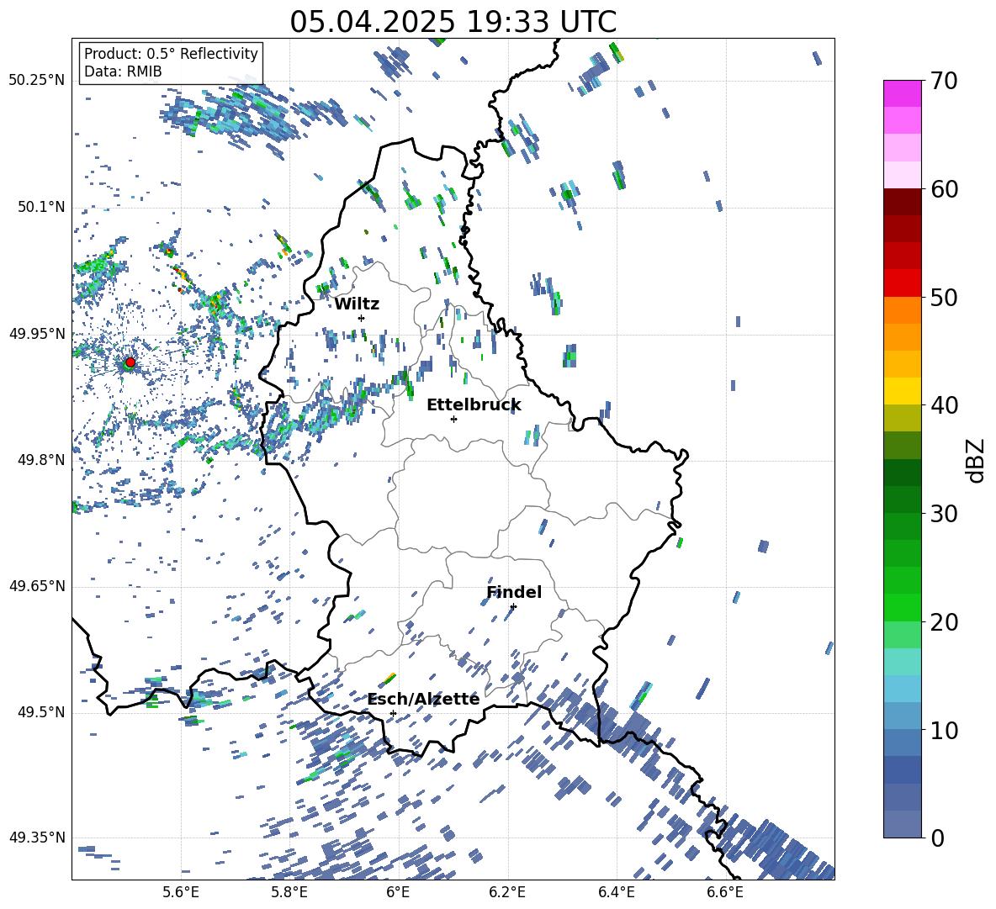Click the colorbar tick label 20
996x909 pixels.
pyautogui.click(x=944, y=621)
